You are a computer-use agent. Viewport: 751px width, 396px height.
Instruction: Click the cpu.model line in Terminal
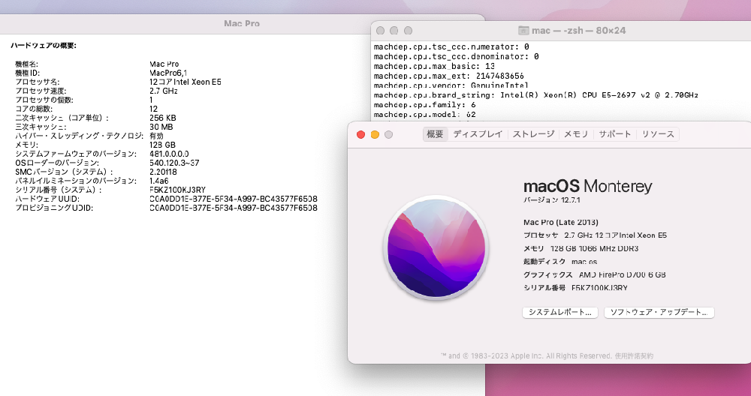tap(425, 115)
